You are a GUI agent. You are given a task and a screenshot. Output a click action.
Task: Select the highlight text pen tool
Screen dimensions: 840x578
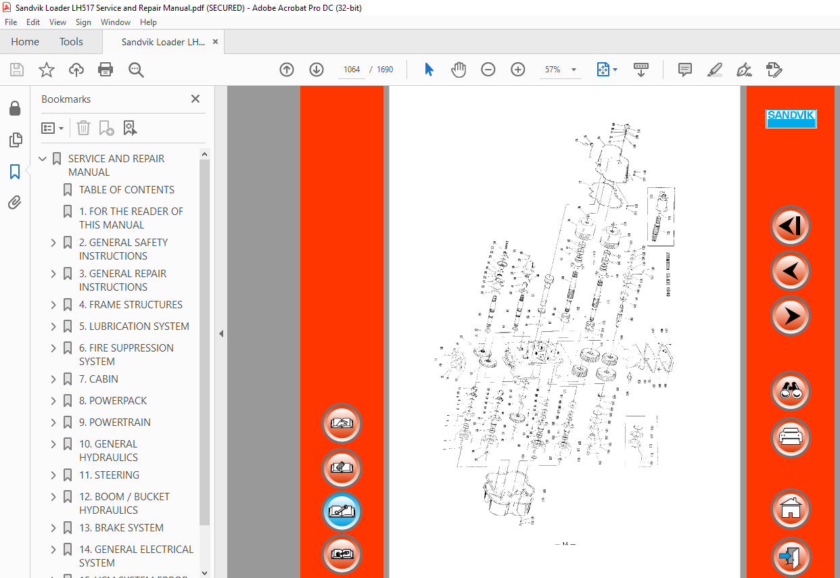pyautogui.click(x=714, y=70)
